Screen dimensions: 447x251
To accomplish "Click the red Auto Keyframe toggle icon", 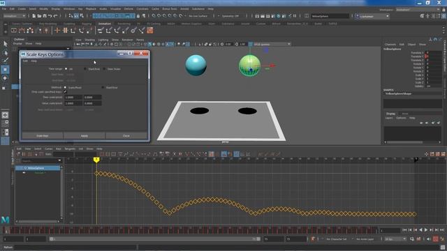I will 435,239.
